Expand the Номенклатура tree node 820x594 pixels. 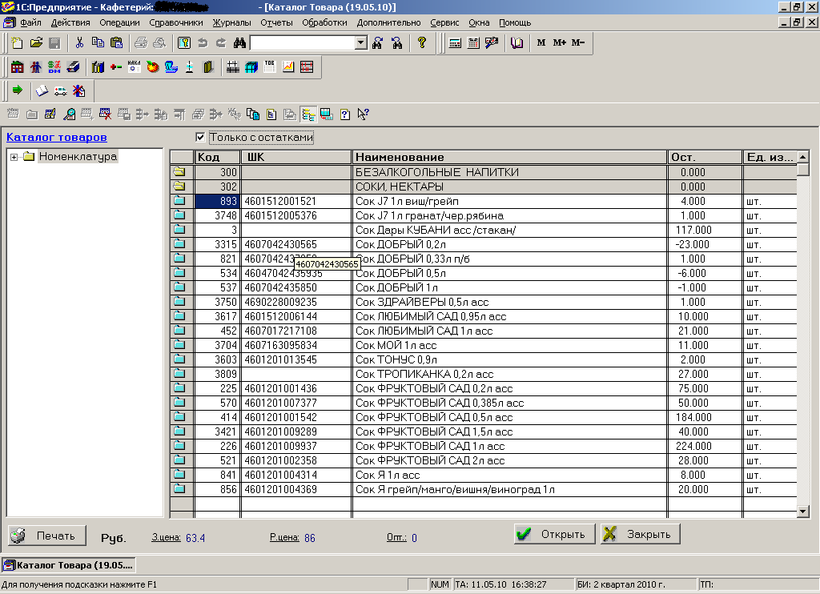[14, 157]
